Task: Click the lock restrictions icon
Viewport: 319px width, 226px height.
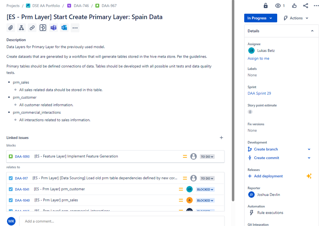Action: click(265, 6)
